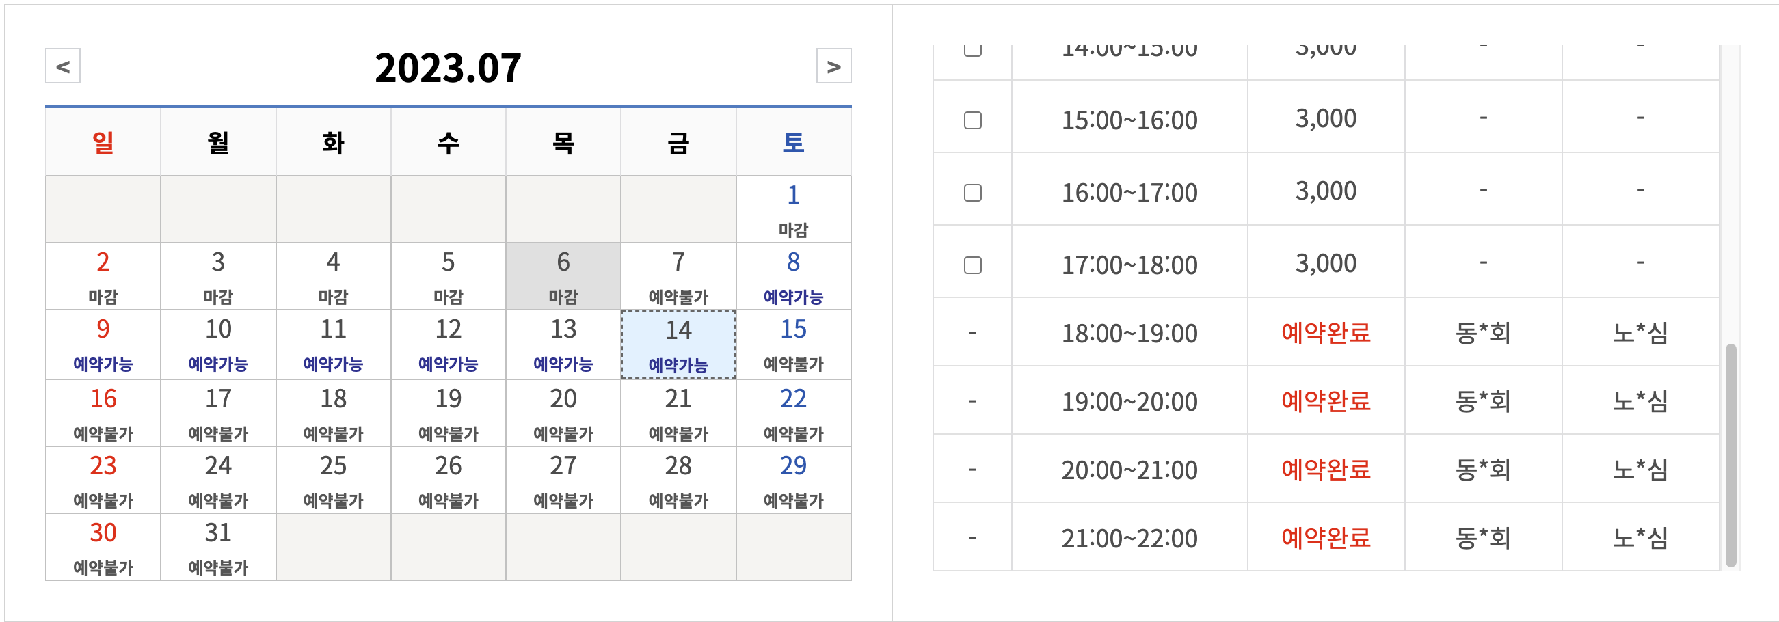
Task: Select July 9 on the calendar
Action: (103, 344)
